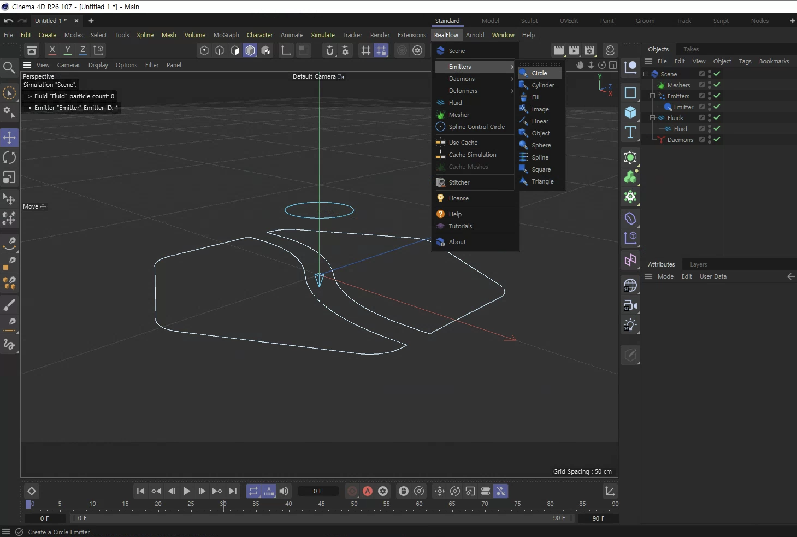Open the MoGraph menu
Screen dimensions: 797x537
(226, 35)
